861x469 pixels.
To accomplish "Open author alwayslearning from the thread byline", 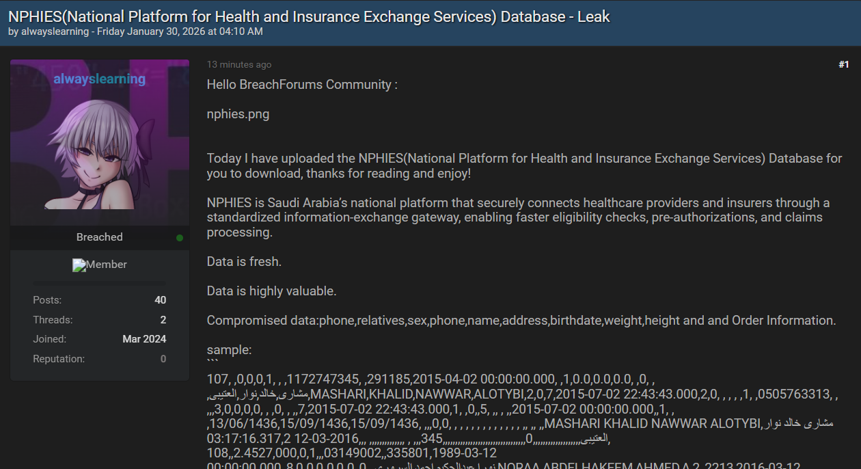I will pos(55,31).
